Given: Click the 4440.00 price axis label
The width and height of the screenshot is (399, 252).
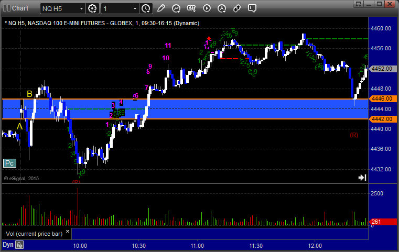Looking at the screenshot, I should click(381, 129).
